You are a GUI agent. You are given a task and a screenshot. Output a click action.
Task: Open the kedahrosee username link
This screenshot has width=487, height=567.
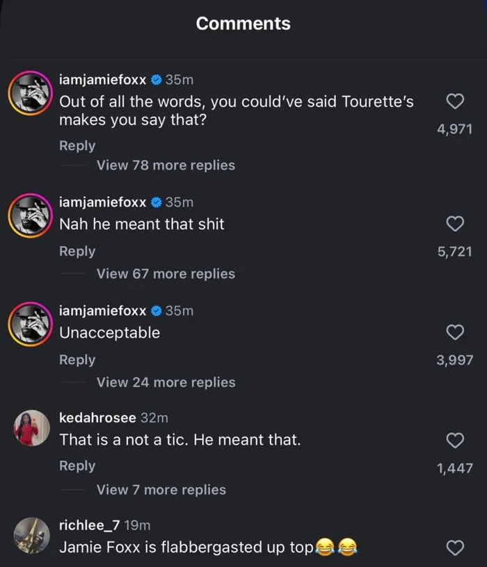point(97,418)
